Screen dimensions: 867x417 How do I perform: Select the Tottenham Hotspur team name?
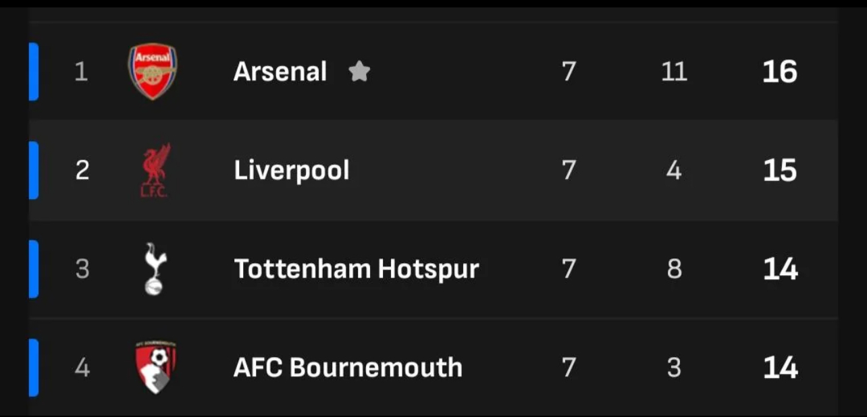click(357, 269)
